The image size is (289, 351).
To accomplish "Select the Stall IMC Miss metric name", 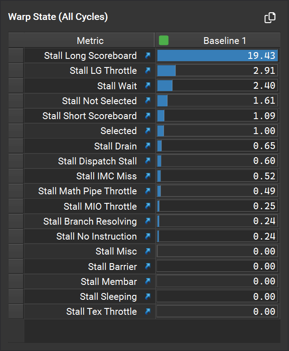I will [106, 176].
